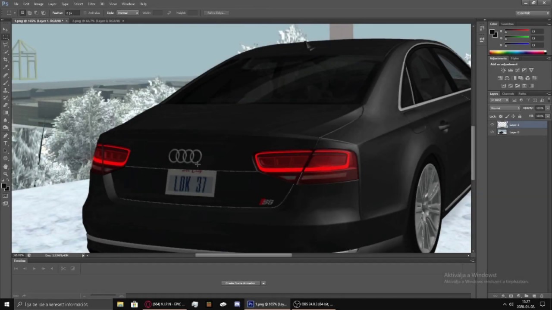Select the Quick Selection tool

[x=6, y=53]
